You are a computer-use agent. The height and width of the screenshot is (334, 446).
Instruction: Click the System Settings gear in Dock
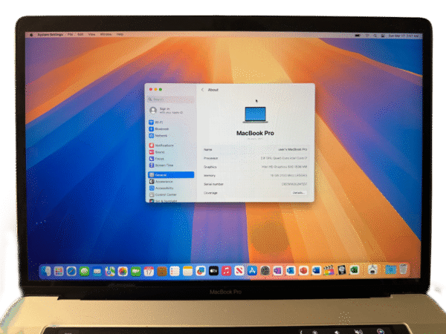pos(265,271)
